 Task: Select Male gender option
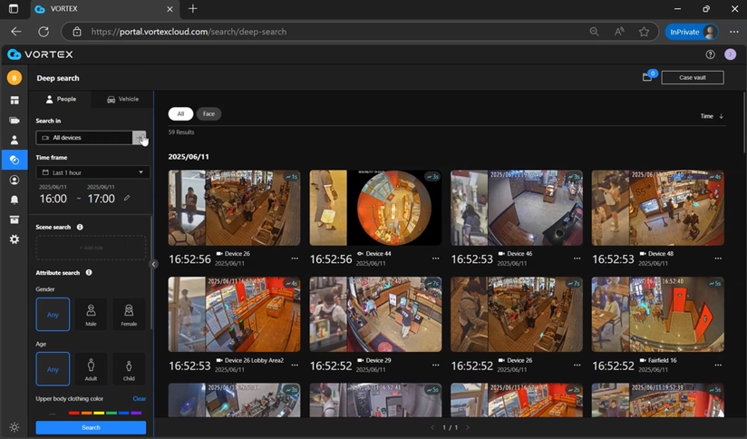pyautogui.click(x=91, y=314)
